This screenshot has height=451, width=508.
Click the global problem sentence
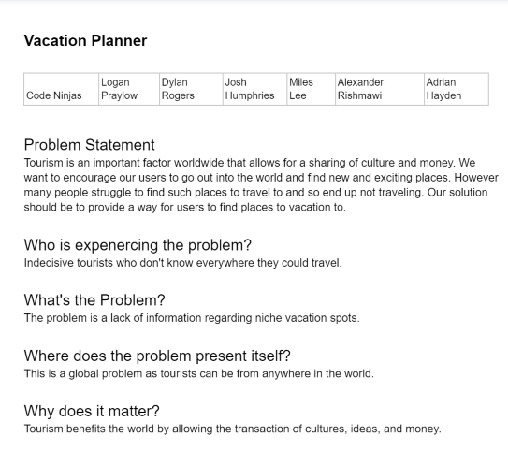(199, 373)
